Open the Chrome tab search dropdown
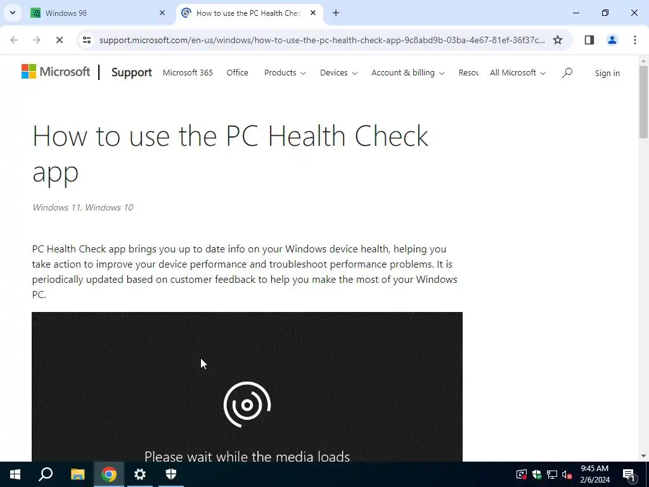The width and height of the screenshot is (649, 487). coord(13,13)
